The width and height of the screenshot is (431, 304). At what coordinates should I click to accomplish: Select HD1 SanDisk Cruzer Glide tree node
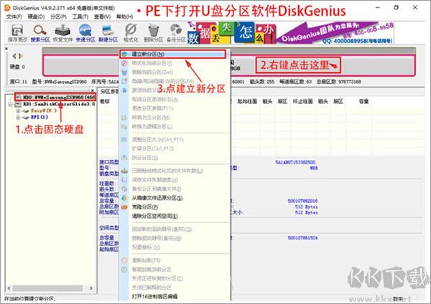(59, 104)
